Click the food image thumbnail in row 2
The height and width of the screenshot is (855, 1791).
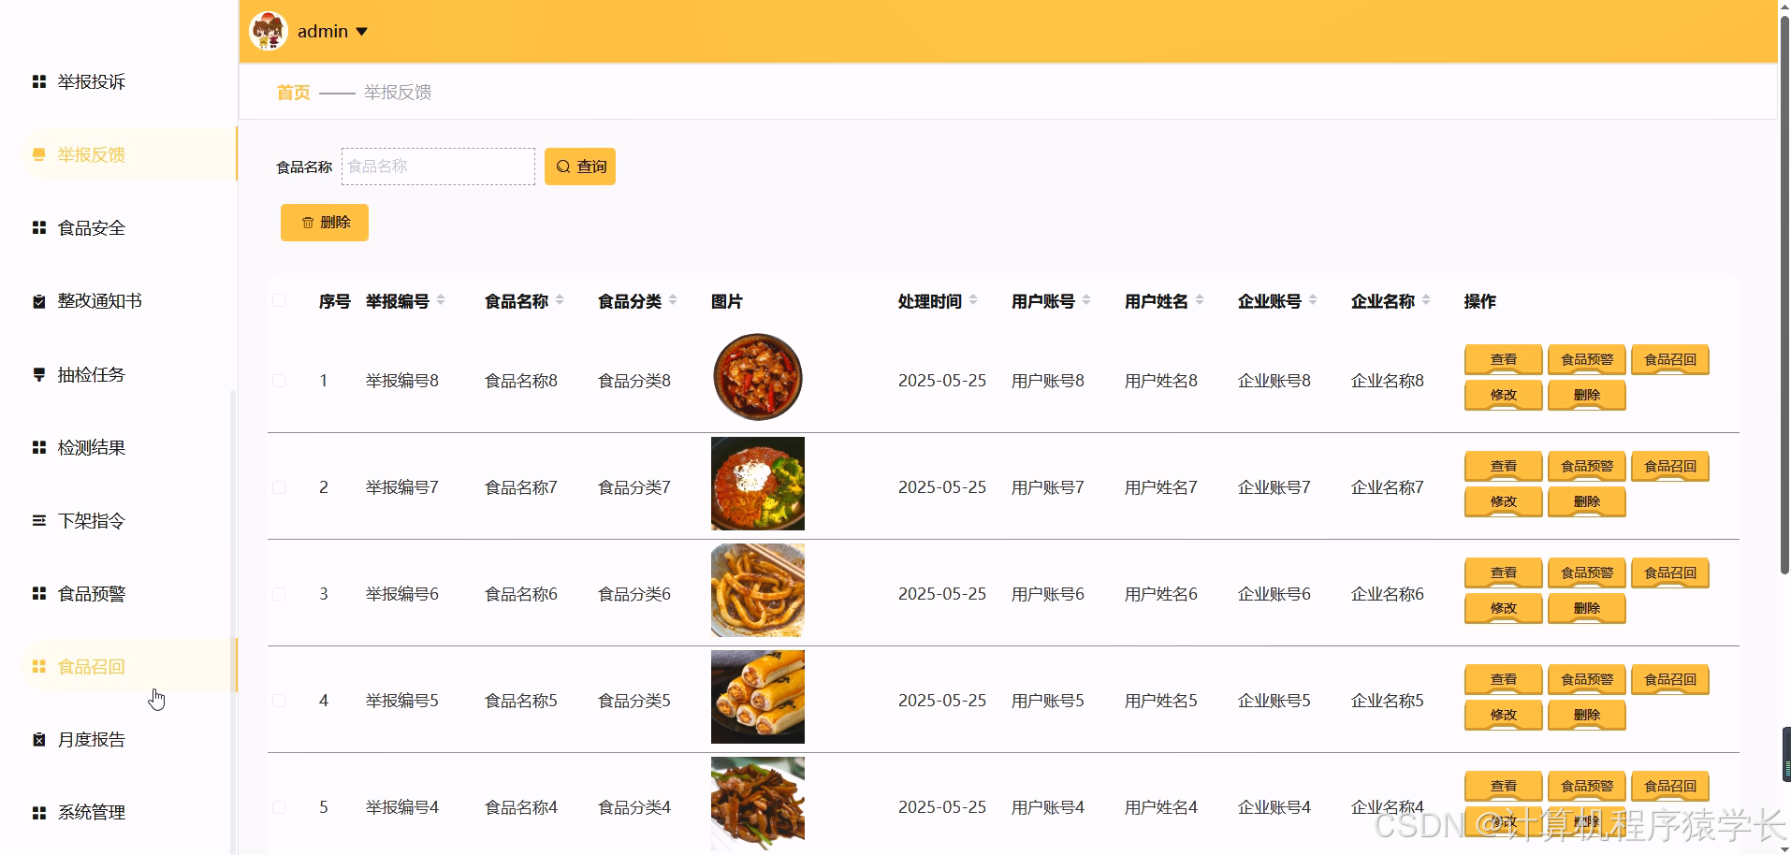click(x=757, y=484)
